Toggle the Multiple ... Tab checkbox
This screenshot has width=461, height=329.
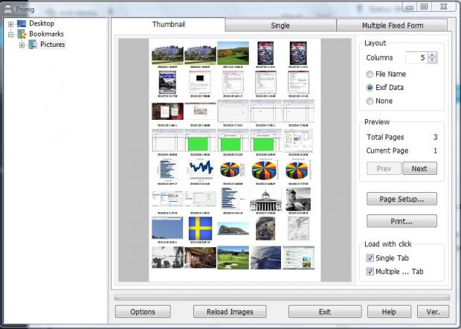370,272
